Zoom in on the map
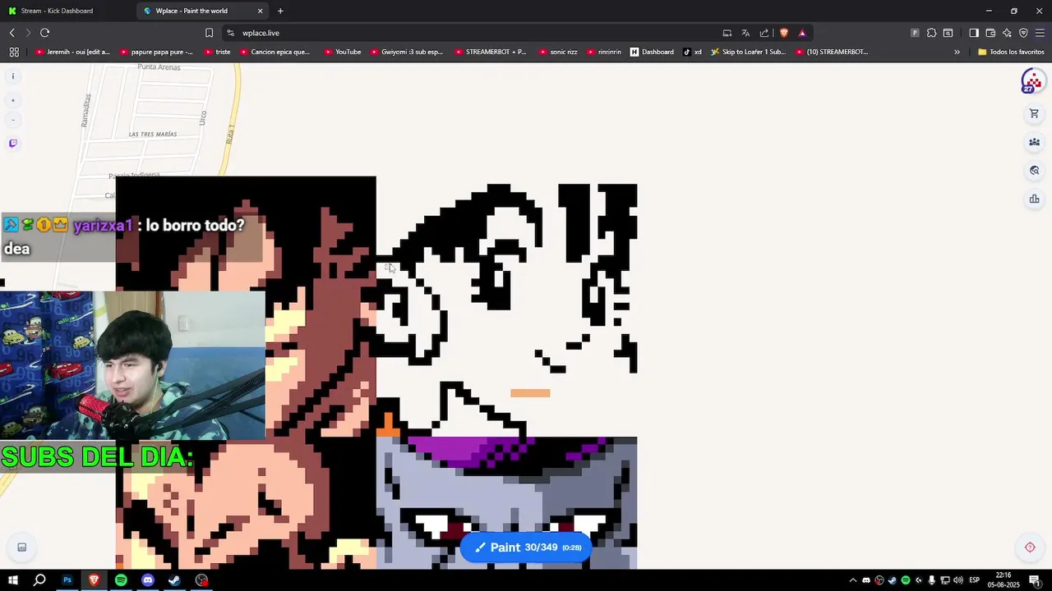 (x=12, y=100)
